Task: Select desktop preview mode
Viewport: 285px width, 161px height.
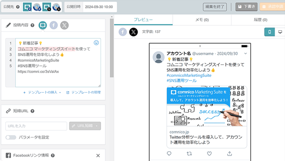Action: point(280,32)
